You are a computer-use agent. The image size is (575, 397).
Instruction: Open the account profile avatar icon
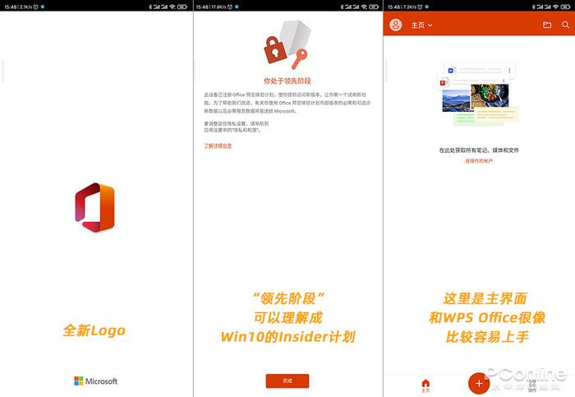(x=395, y=25)
